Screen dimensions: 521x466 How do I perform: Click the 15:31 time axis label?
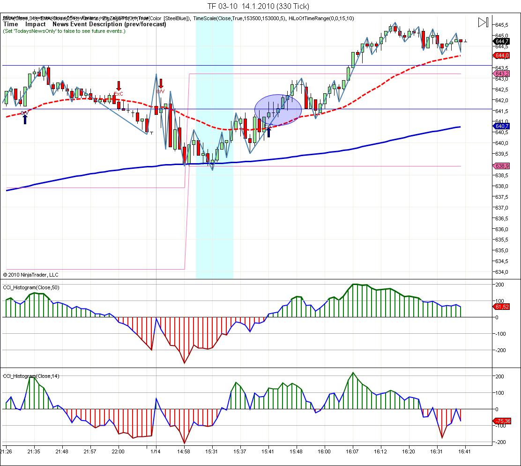tap(211, 451)
